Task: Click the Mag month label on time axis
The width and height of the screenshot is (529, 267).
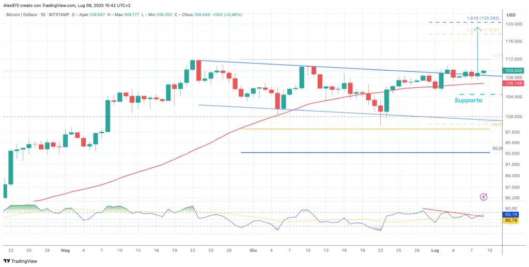Action: pos(65,250)
